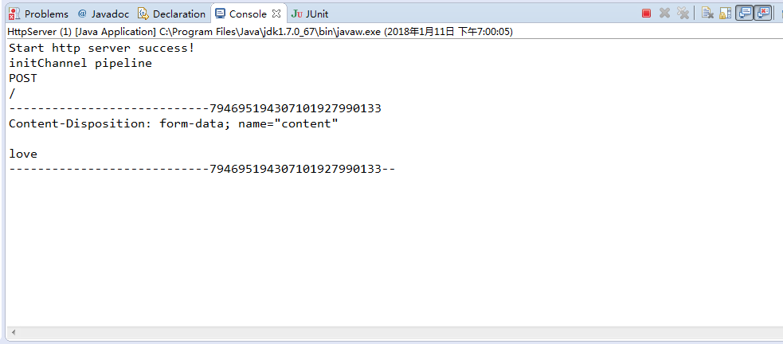
Task: Click the JUnit tab icon
Action: tap(296, 14)
